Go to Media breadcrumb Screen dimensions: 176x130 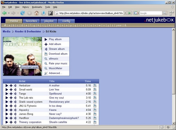tap(7, 32)
